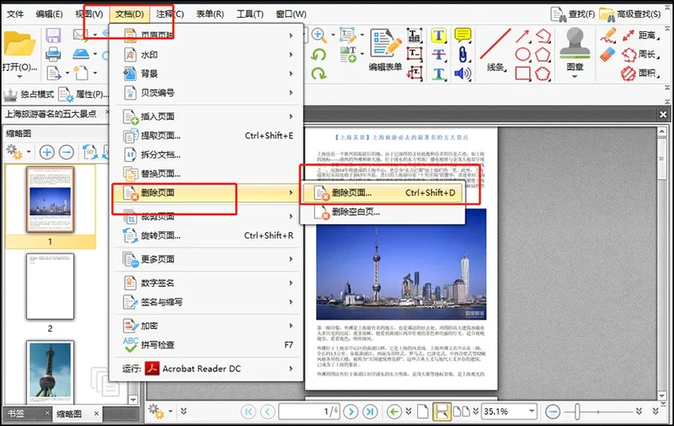The width and height of the screenshot is (674, 426).
Task: Open the 窗口(W) menu
Action: point(291,13)
